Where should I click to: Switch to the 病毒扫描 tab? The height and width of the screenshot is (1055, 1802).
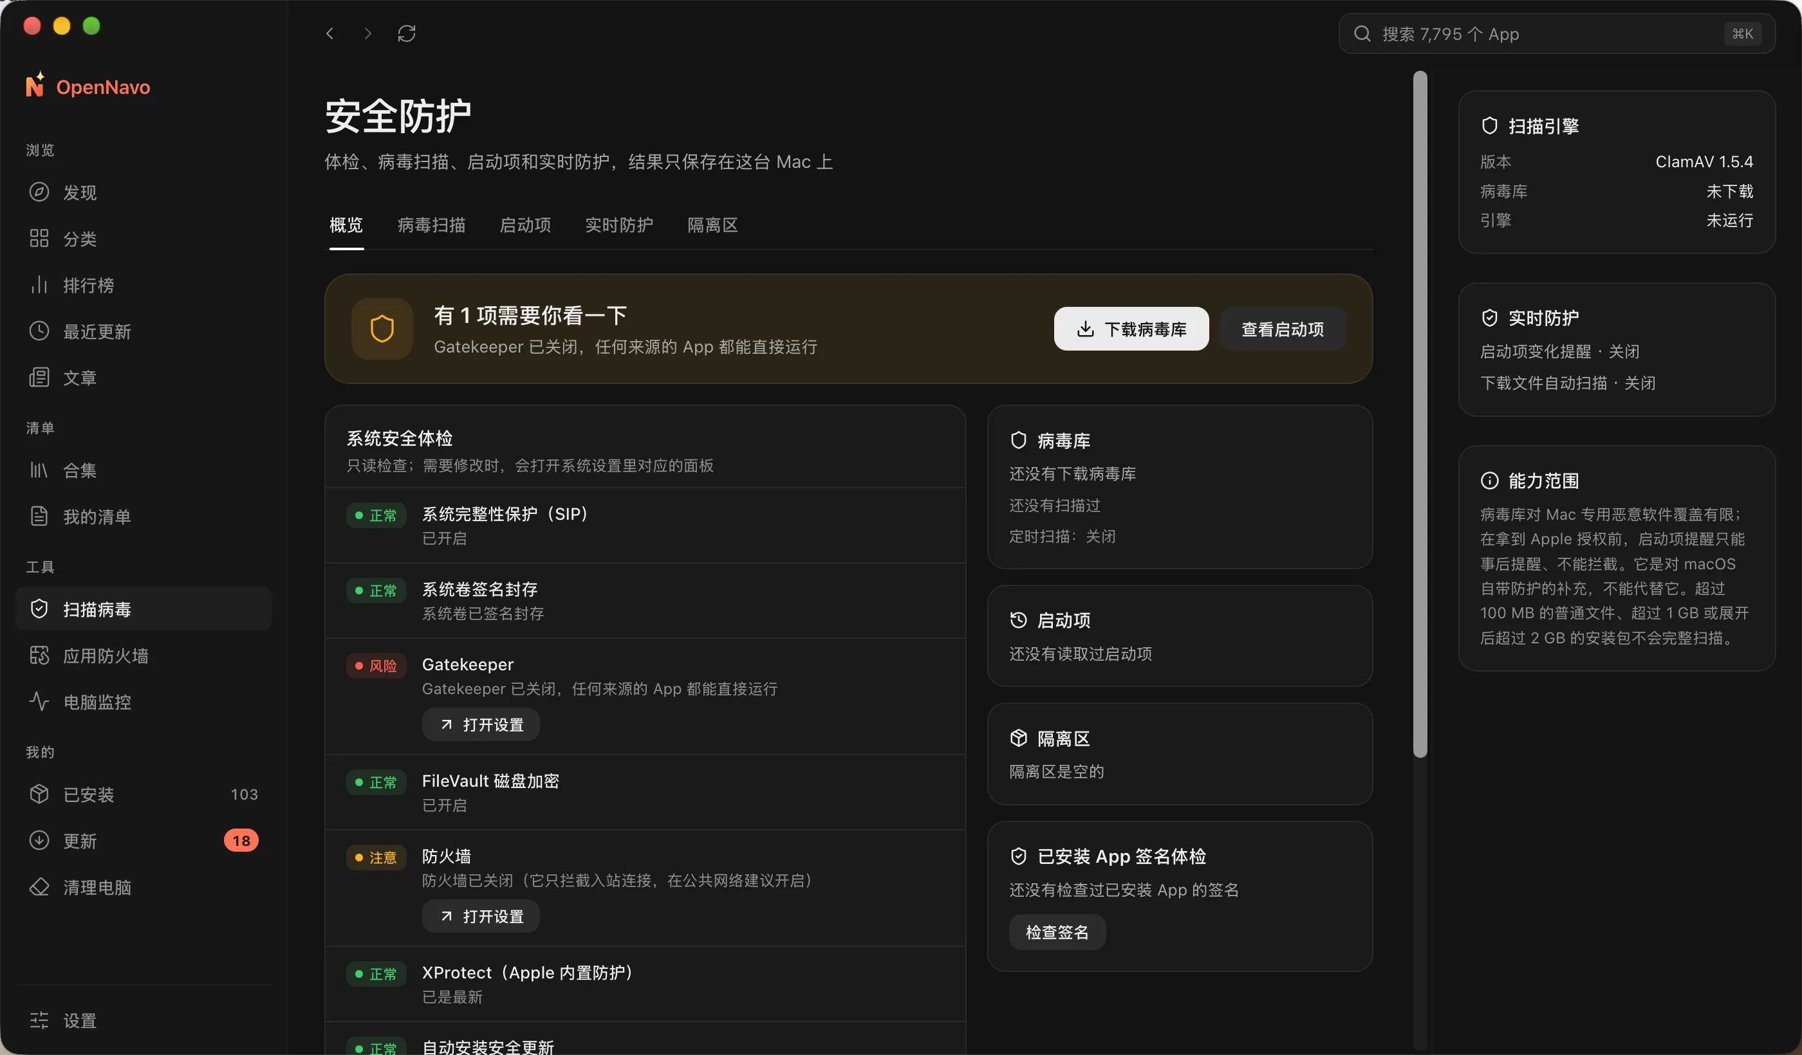pyautogui.click(x=431, y=225)
